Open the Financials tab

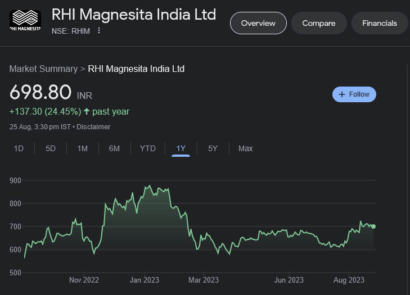tap(379, 23)
